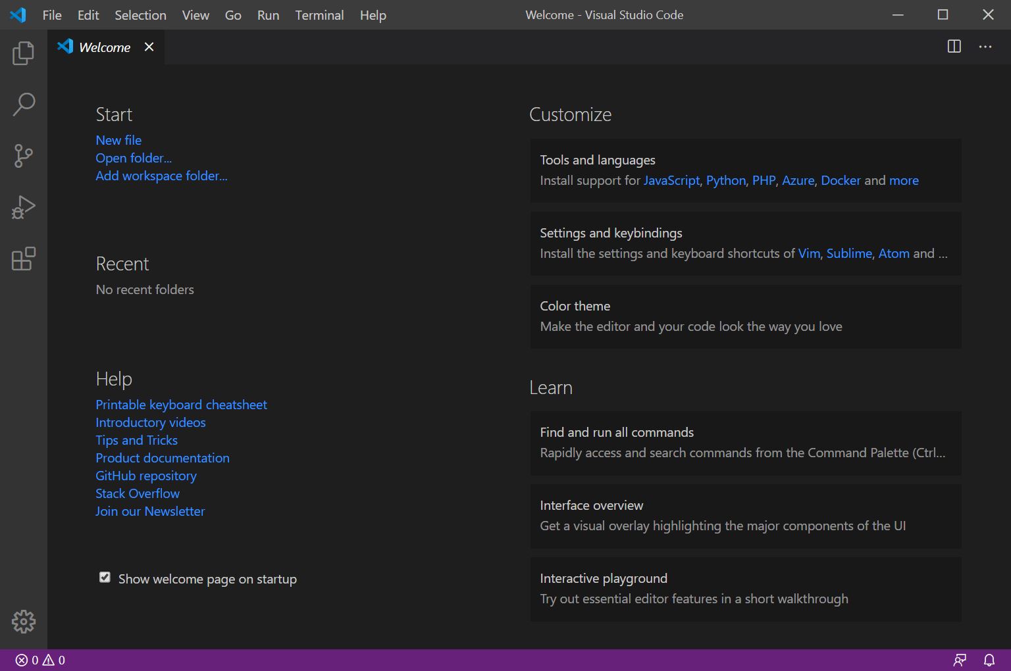Click the Open folder... link
Image resolution: width=1011 pixels, height=671 pixels.
pos(134,158)
